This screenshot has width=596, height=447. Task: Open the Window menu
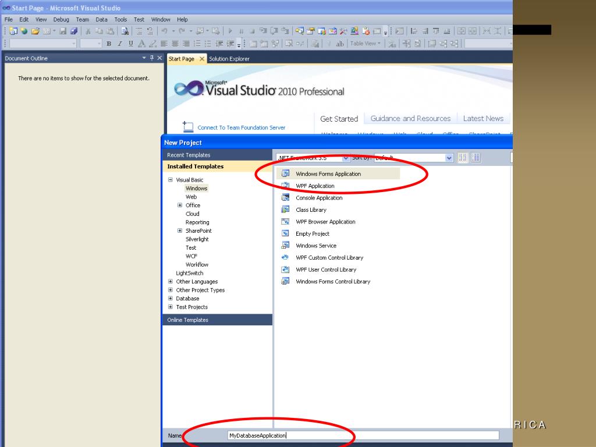(x=161, y=19)
